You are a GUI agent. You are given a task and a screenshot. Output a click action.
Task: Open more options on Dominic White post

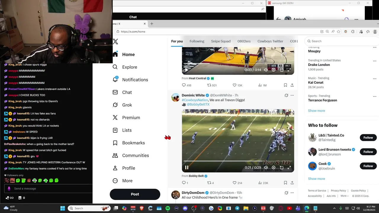[292, 95]
